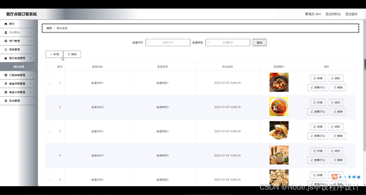Expand 系统管理 using its chevron

click(31, 101)
